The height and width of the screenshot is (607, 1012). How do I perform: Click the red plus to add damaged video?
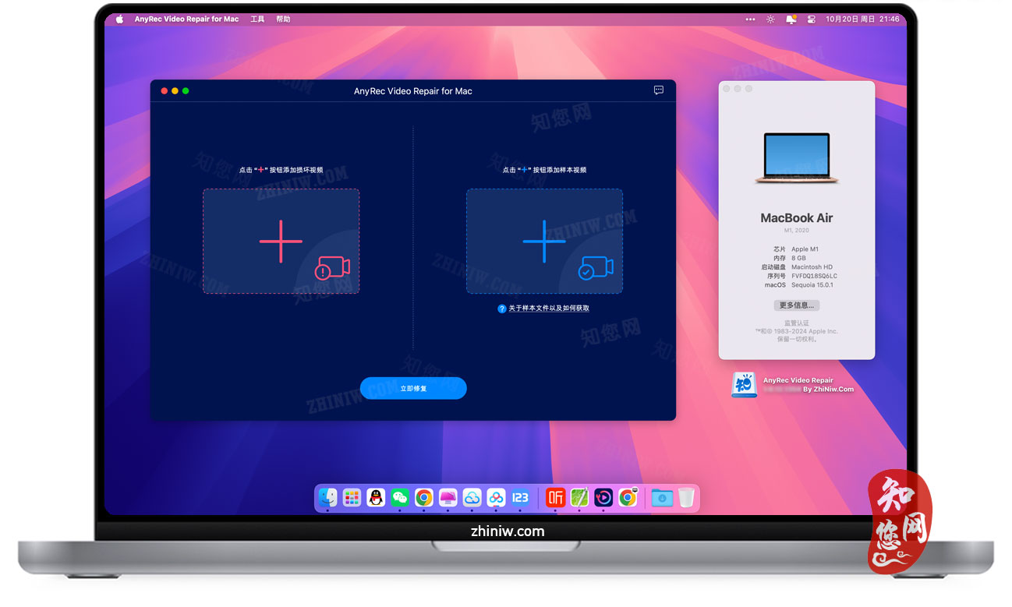(x=281, y=241)
